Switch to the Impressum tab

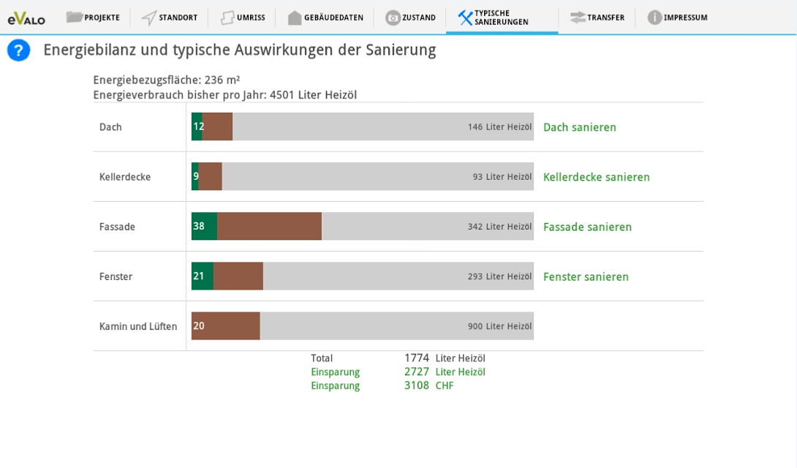click(677, 18)
